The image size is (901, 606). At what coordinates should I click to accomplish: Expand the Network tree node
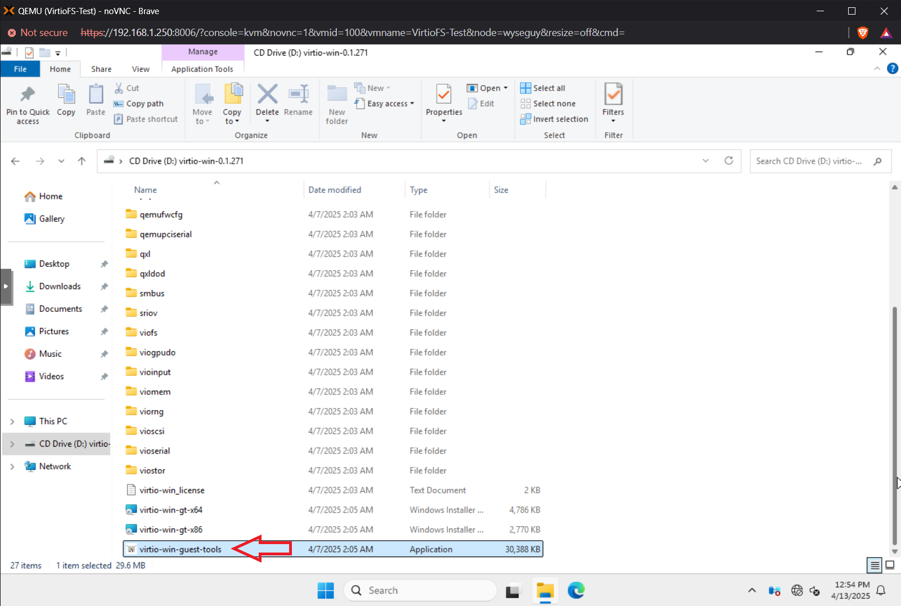click(x=12, y=466)
